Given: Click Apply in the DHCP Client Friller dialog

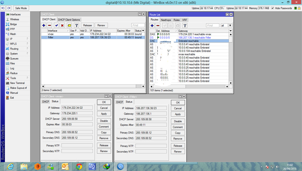Looking at the screenshot, I should click(x=178, y=114).
